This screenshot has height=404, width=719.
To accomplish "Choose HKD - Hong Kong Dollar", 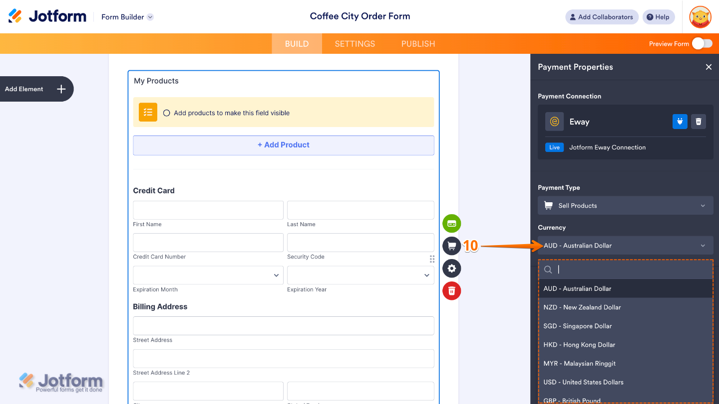I will [x=626, y=345].
